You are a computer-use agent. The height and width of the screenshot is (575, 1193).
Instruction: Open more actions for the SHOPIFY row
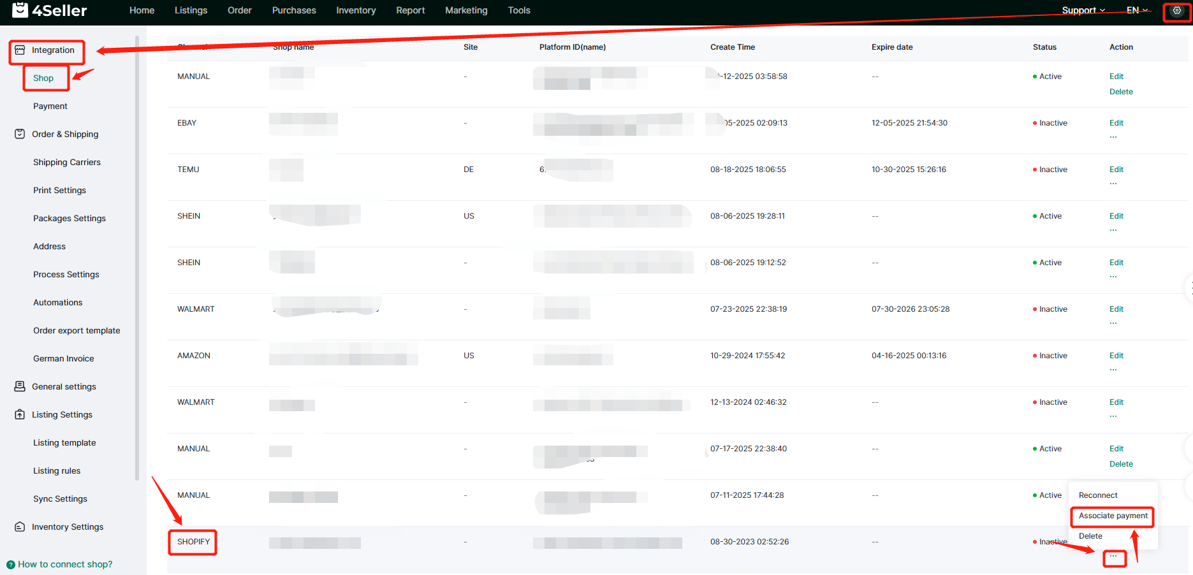(1113, 557)
